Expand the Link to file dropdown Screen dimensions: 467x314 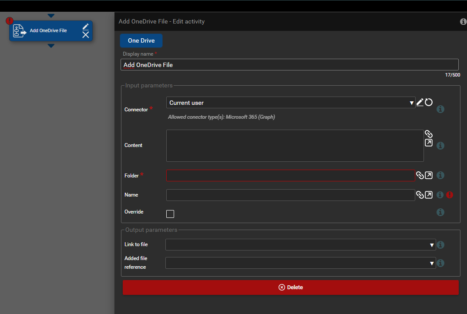point(300,245)
